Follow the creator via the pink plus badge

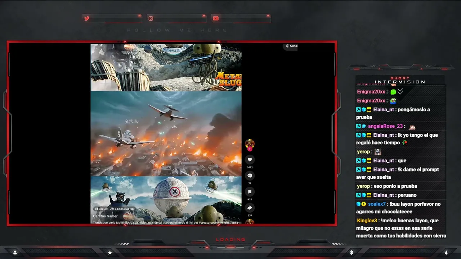point(250,149)
